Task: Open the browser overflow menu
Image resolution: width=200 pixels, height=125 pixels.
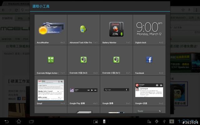Action: (x=197, y=10)
